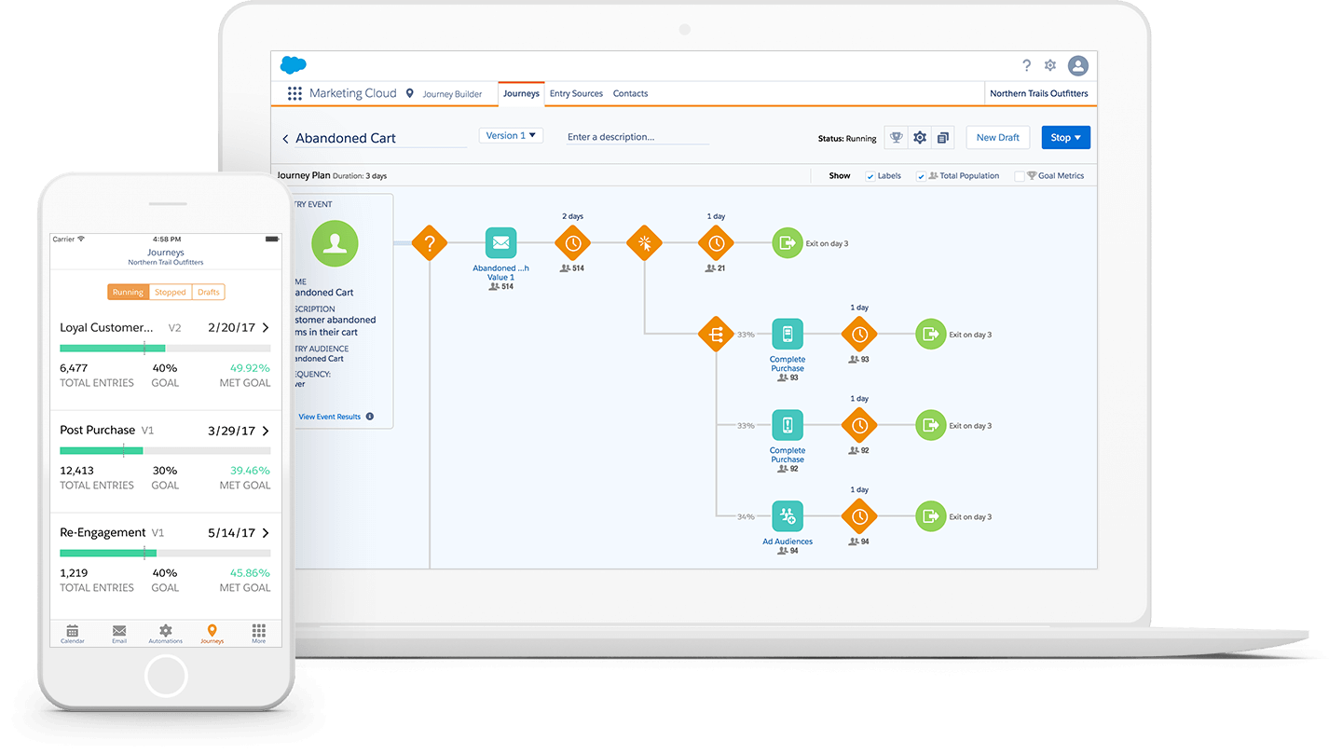
Task: Click the View Event Results info icon
Action: [370, 417]
